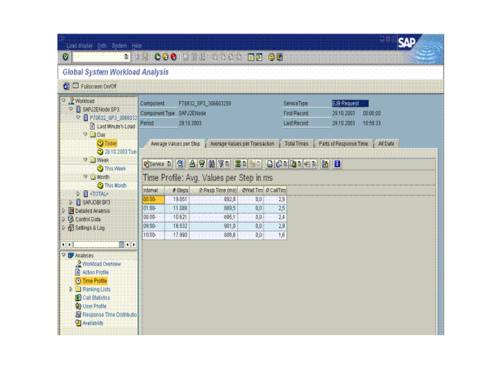The height and width of the screenshot is (377, 502).
Task: Click the Cancel red icon in top toolbar
Action: pyautogui.click(x=173, y=57)
